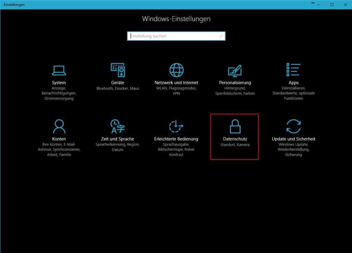Open System's Stromversorgung settings

pos(59,98)
